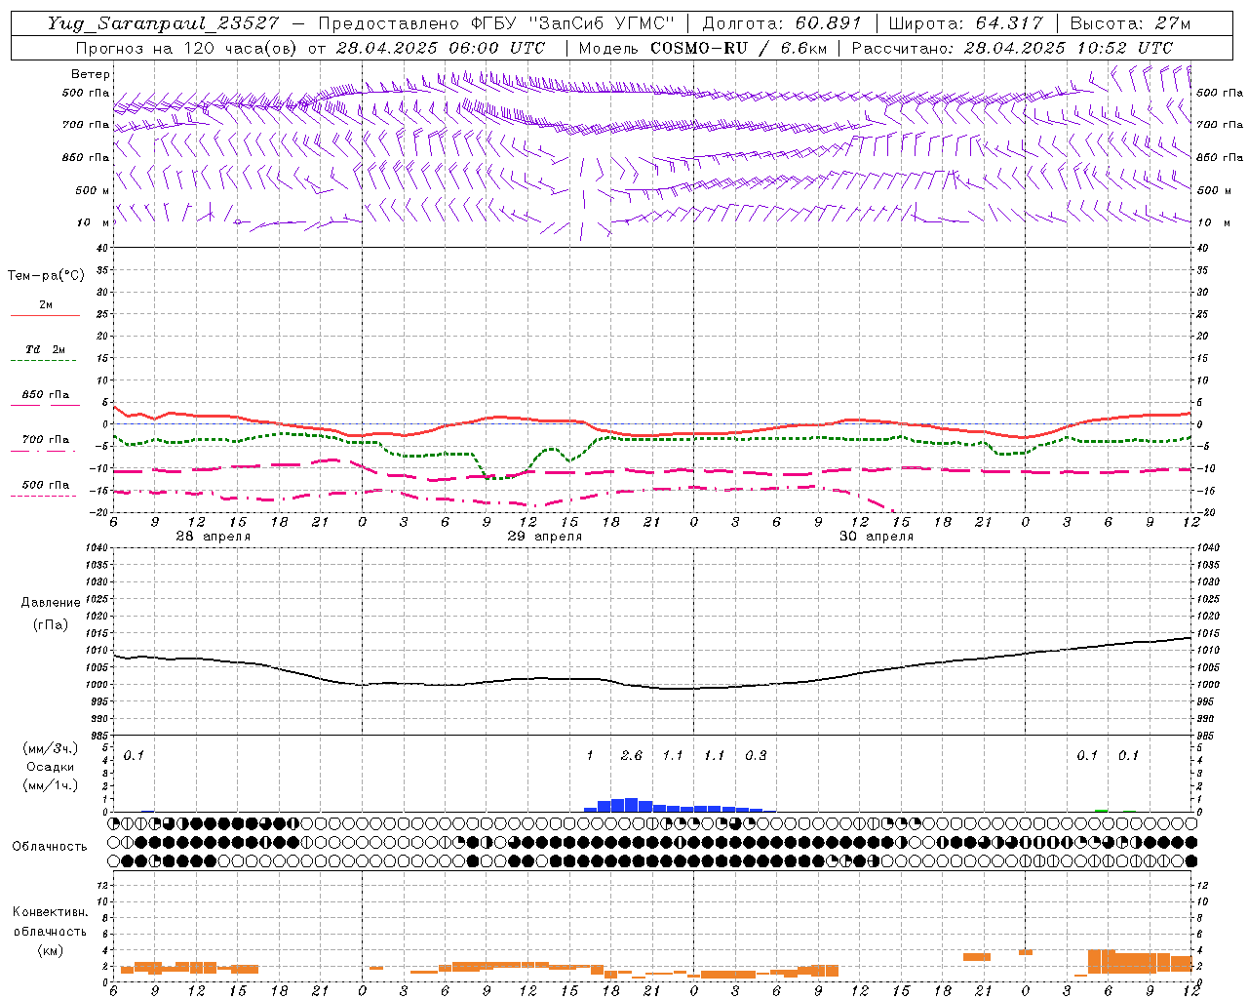This screenshot has height=999, width=1248.
Task: Select the text ФГБУ "ЗапСиб УГМС"
Action: [574, 23]
